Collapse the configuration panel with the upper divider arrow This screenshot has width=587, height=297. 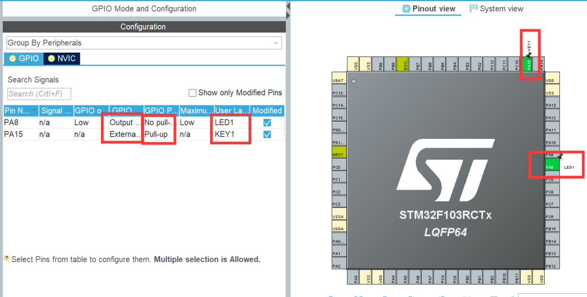point(288,7)
